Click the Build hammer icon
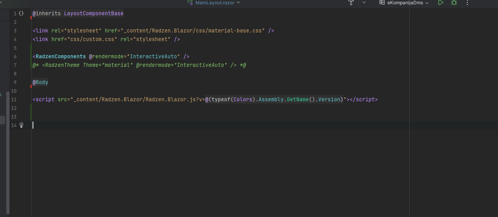This screenshot has height=217, width=498. click(x=351, y=2)
